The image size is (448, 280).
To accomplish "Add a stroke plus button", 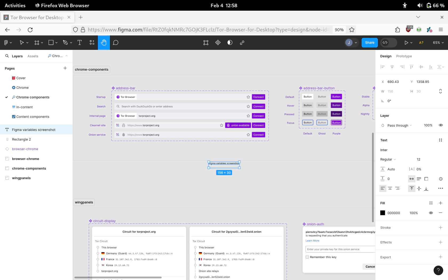I will (441, 227).
